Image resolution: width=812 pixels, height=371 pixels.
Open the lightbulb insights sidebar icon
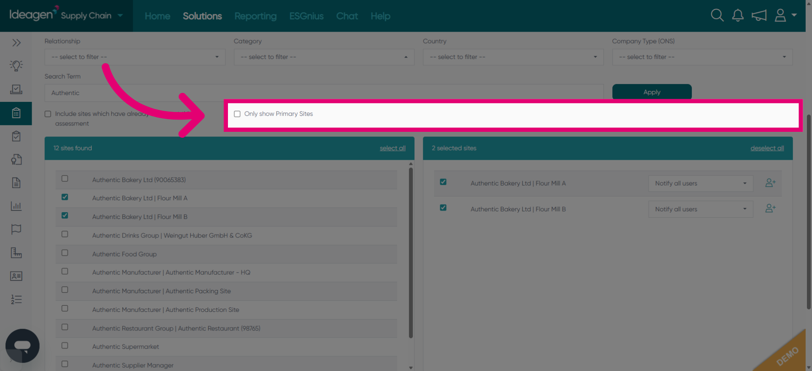(x=16, y=65)
